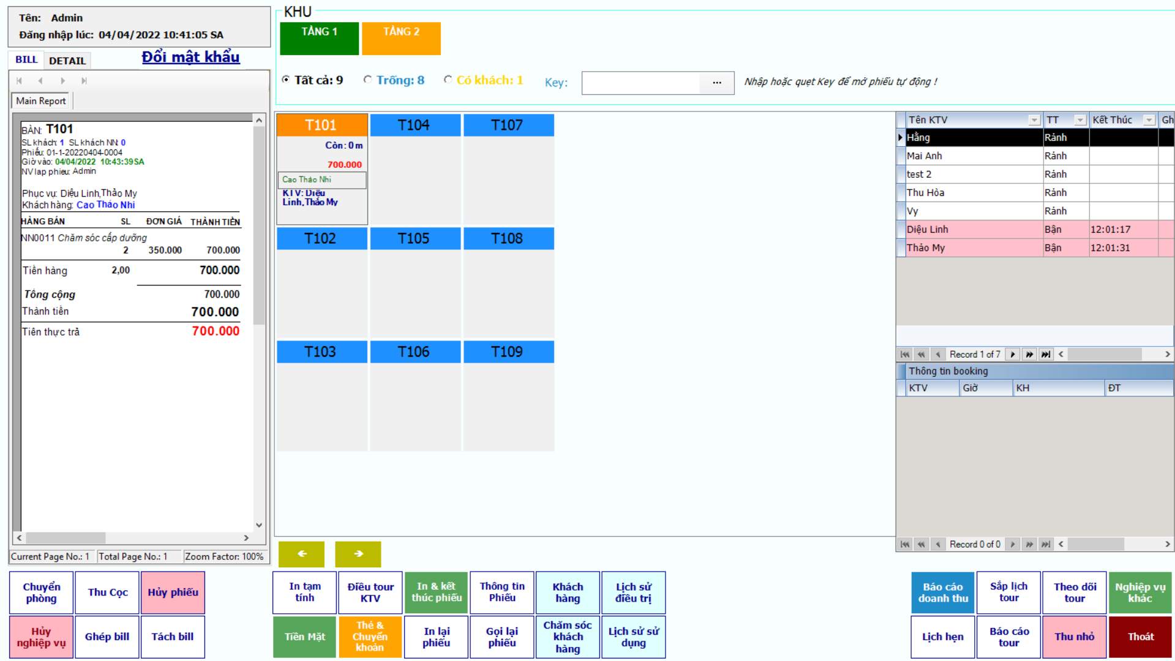Switch to the TẦNG 2 floor tab
Screen dimensions: 1175x661
(x=401, y=39)
